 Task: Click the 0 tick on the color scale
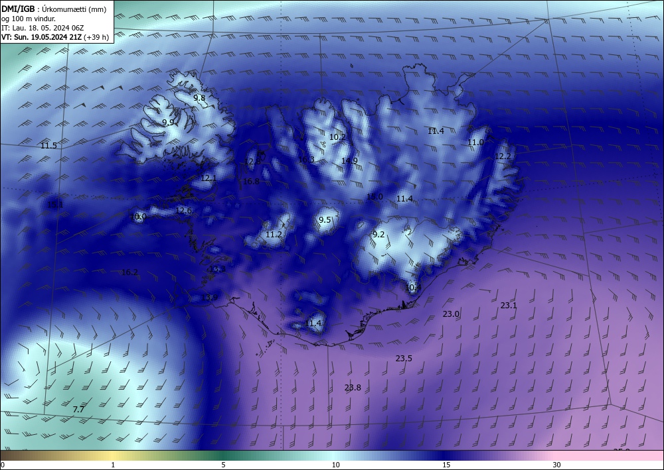tap(3, 465)
